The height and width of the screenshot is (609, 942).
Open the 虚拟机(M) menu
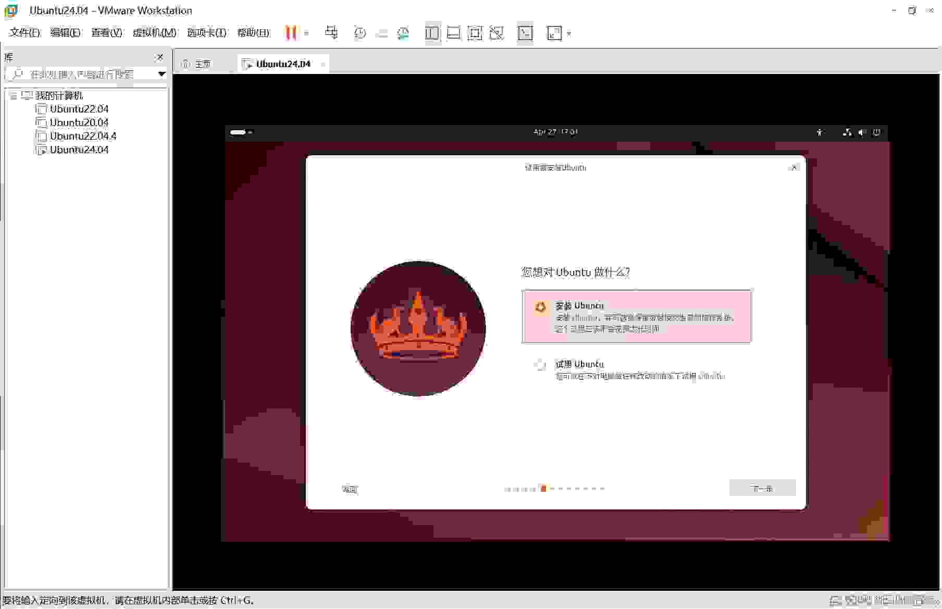pyautogui.click(x=154, y=33)
